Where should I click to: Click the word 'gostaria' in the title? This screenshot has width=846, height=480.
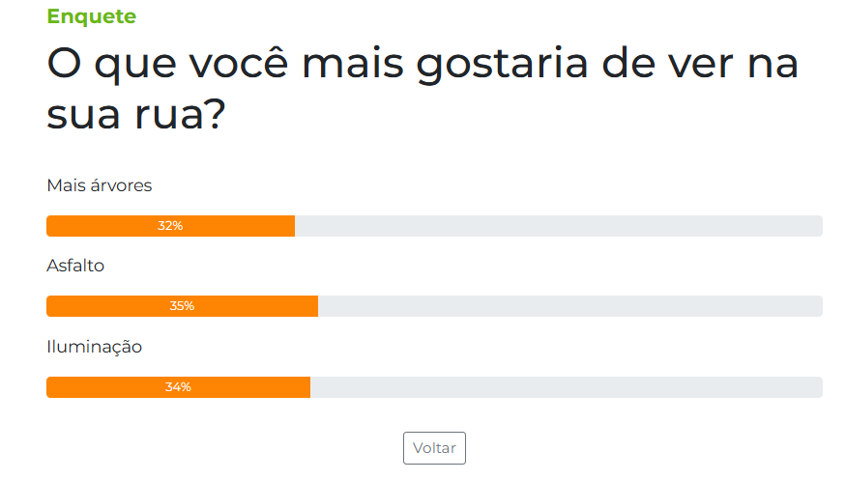pyautogui.click(x=503, y=66)
